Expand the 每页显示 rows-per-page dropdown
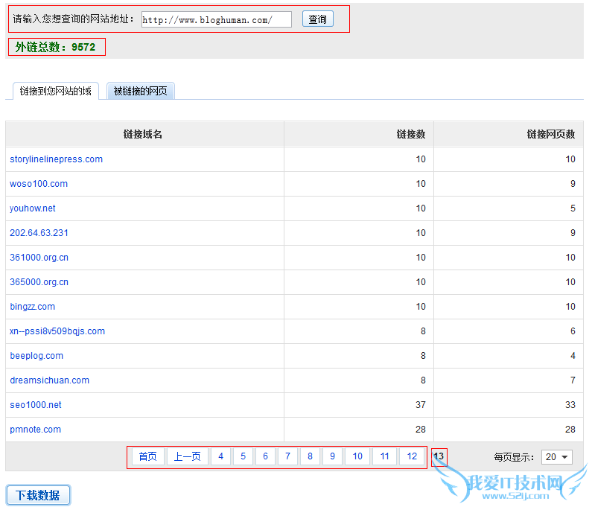 (556, 457)
